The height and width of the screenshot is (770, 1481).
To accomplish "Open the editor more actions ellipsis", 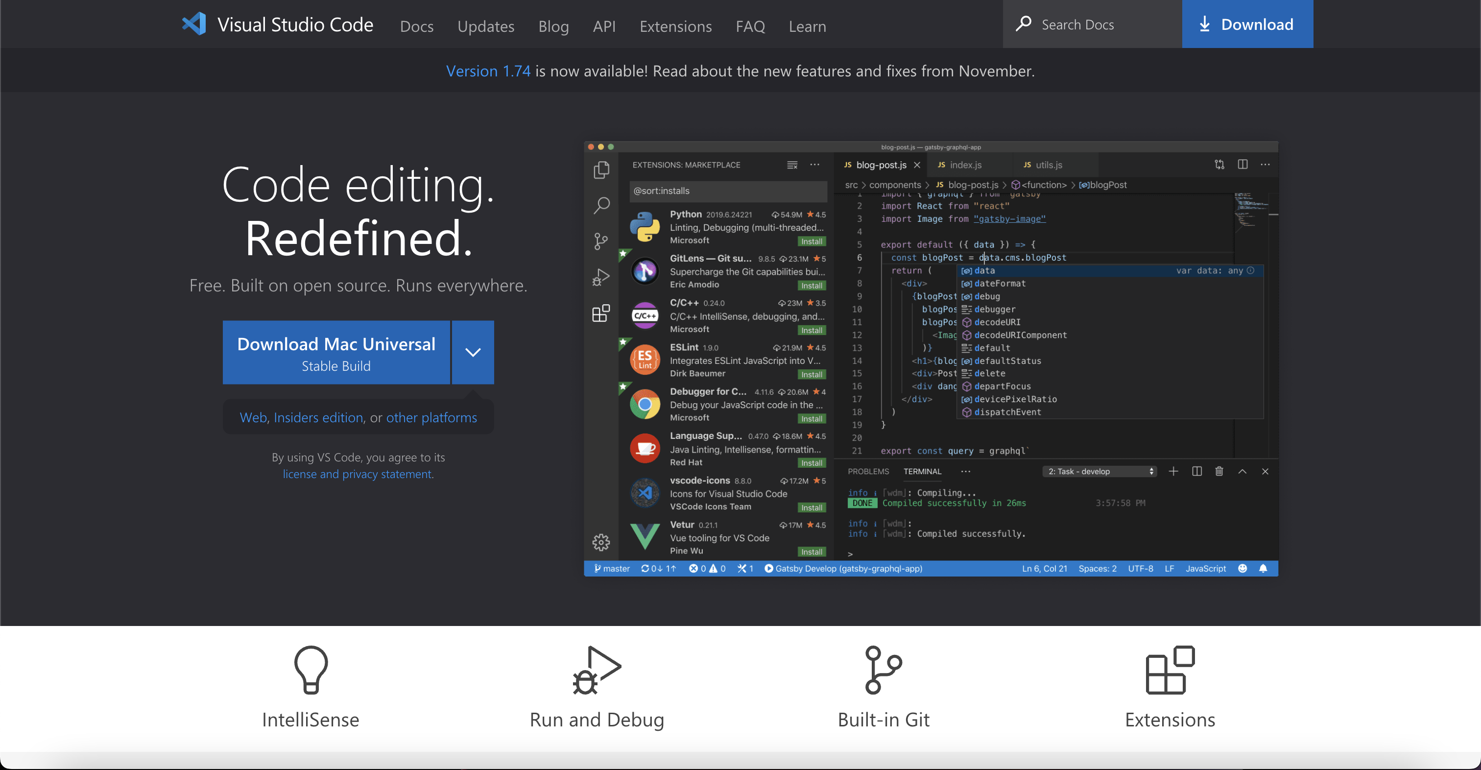I will [1265, 165].
